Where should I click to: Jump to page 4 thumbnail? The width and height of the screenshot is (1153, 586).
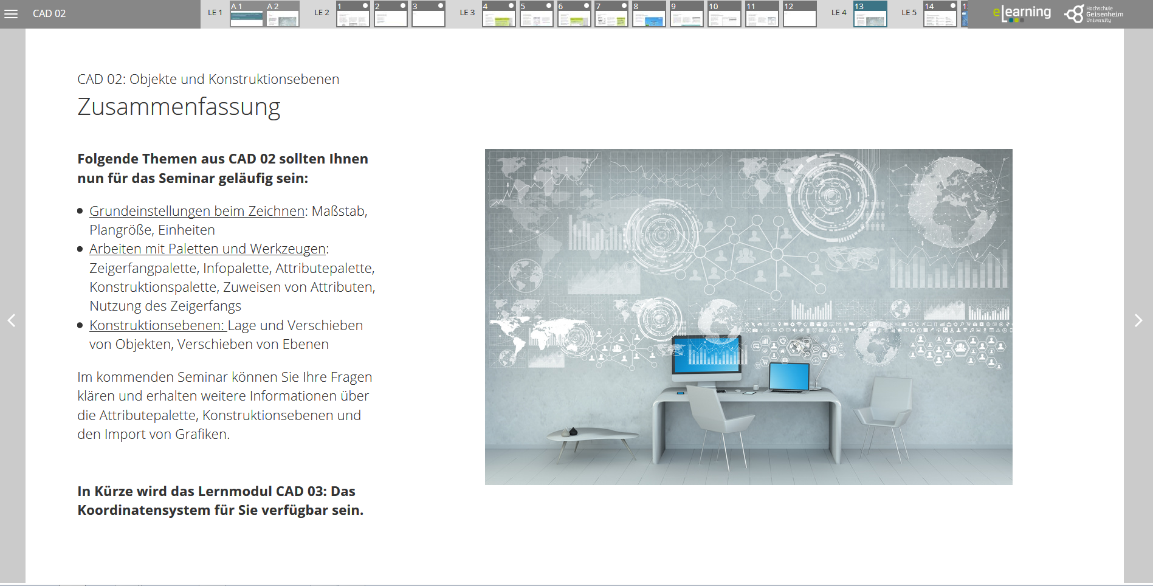[498, 14]
